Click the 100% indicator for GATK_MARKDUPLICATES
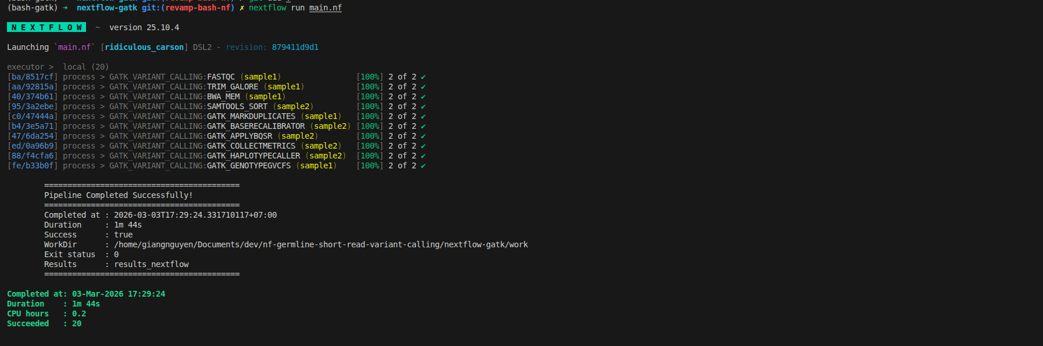The height and width of the screenshot is (346, 1043). [x=370, y=116]
